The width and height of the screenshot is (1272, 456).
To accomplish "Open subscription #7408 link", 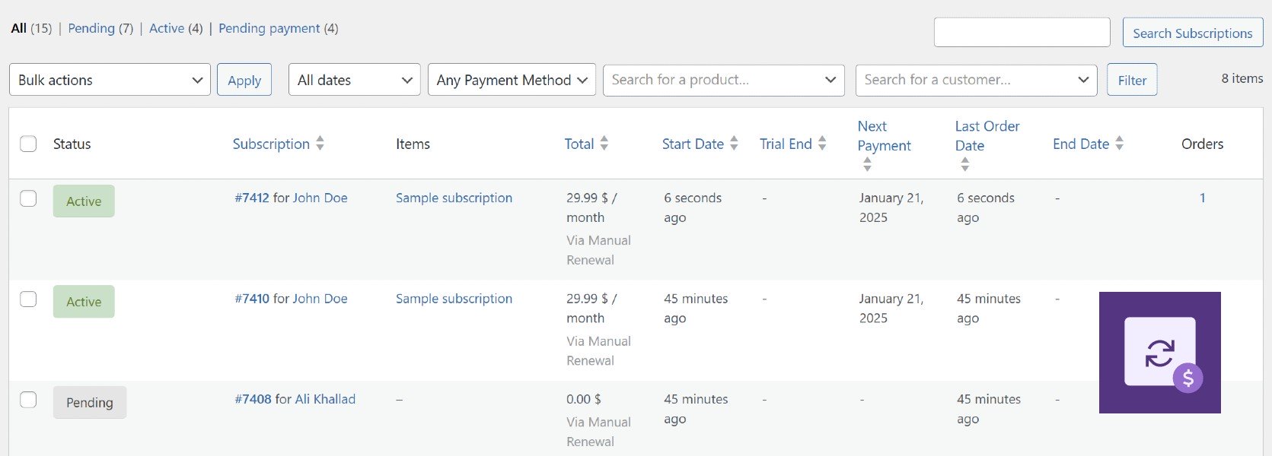I will [x=253, y=399].
